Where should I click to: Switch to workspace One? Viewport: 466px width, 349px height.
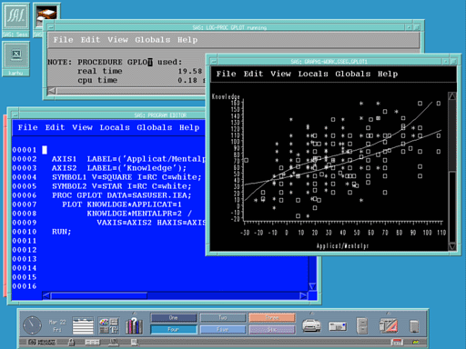click(174, 318)
